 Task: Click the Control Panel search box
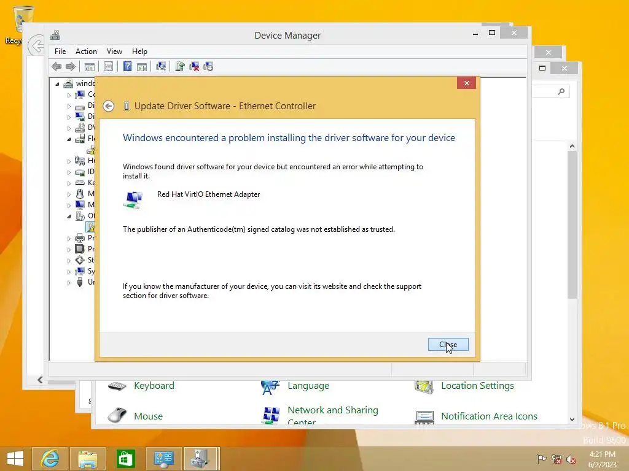[550, 92]
